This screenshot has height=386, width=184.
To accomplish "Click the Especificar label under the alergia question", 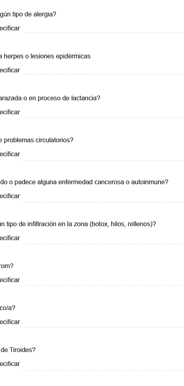I will (x=10, y=28).
